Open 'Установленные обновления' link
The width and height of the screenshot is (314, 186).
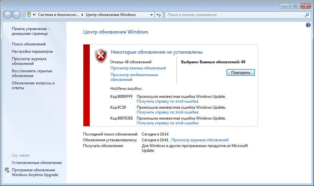coord(37,163)
